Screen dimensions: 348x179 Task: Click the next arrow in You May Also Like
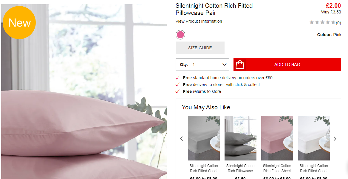click(x=335, y=139)
